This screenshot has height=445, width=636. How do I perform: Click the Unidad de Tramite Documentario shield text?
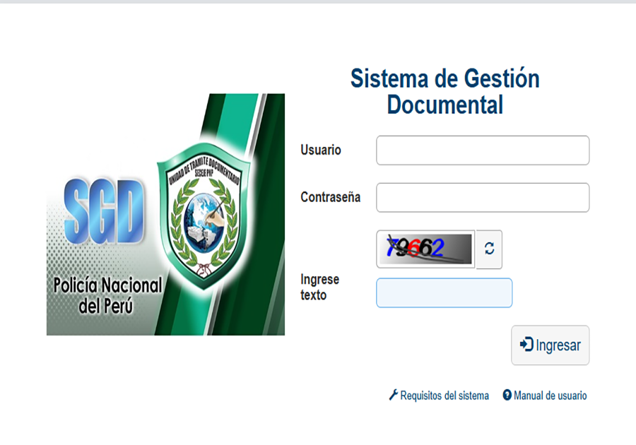(204, 171)
